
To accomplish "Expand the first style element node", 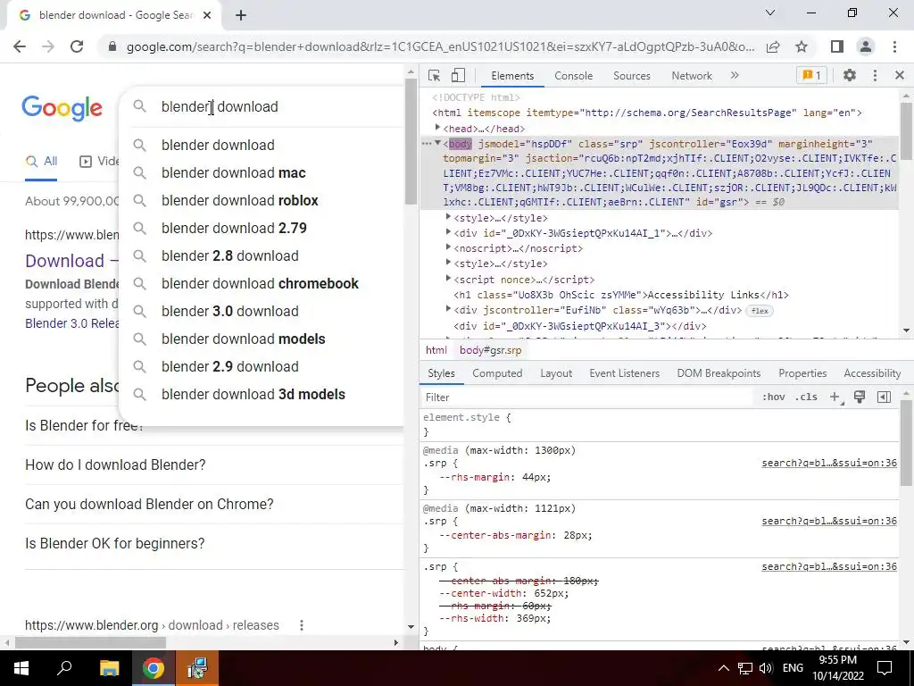I will click(448, 217).
